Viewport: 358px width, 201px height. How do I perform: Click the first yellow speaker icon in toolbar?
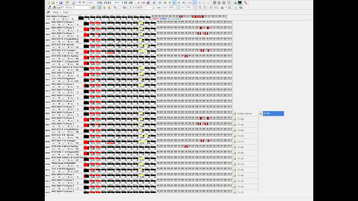[x=100, y=7]
